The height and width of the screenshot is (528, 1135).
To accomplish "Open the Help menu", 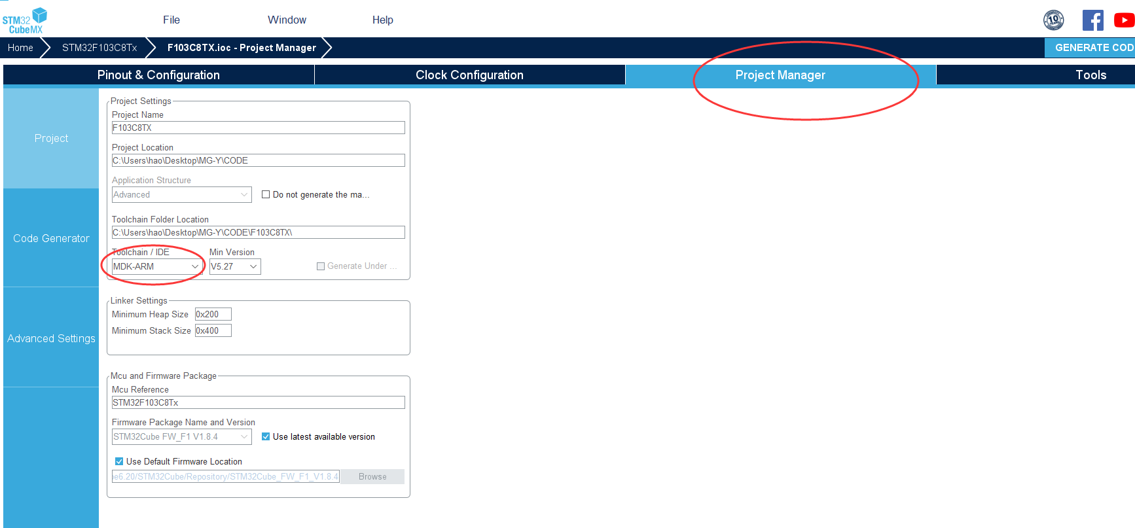I will (383, 20).
